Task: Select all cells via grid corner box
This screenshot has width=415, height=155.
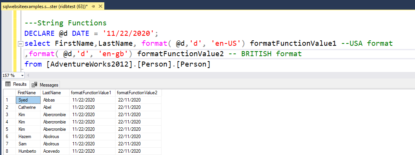Action: point(10,93)
